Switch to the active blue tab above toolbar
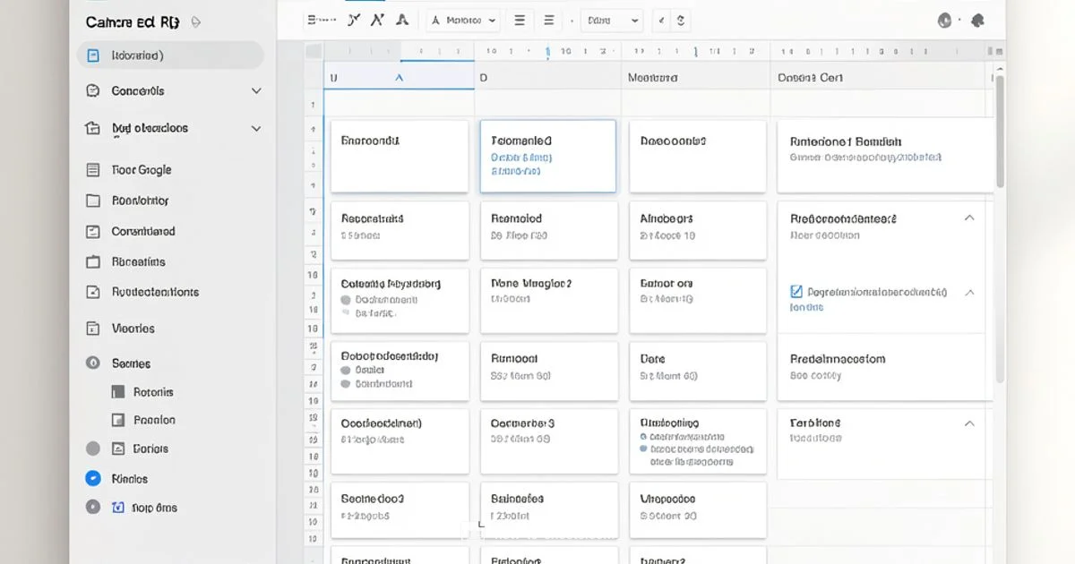Image resolution: width=1075 pixels, height=564 pixels. [x=364, y=3]
